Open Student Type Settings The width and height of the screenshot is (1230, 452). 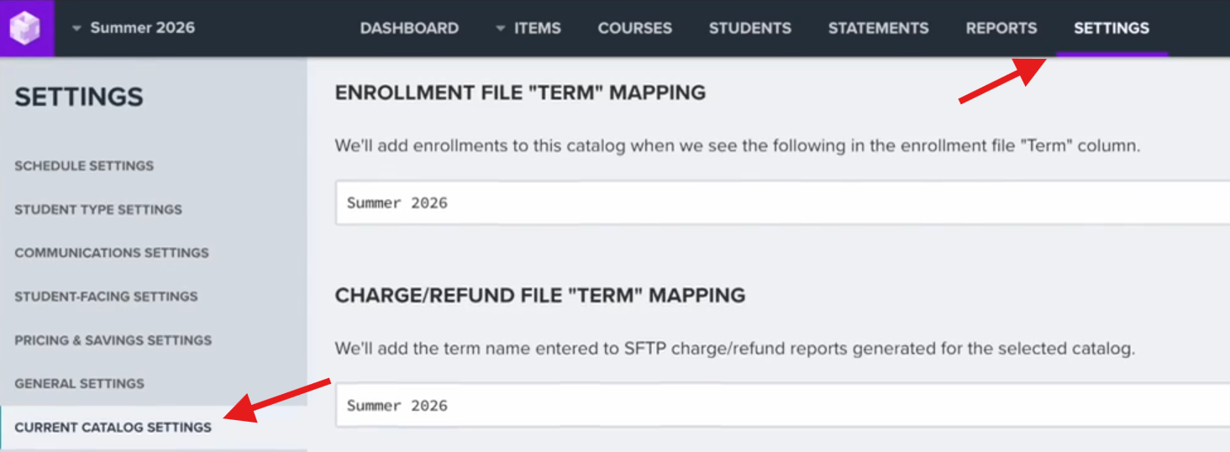[x=98, y=209]
